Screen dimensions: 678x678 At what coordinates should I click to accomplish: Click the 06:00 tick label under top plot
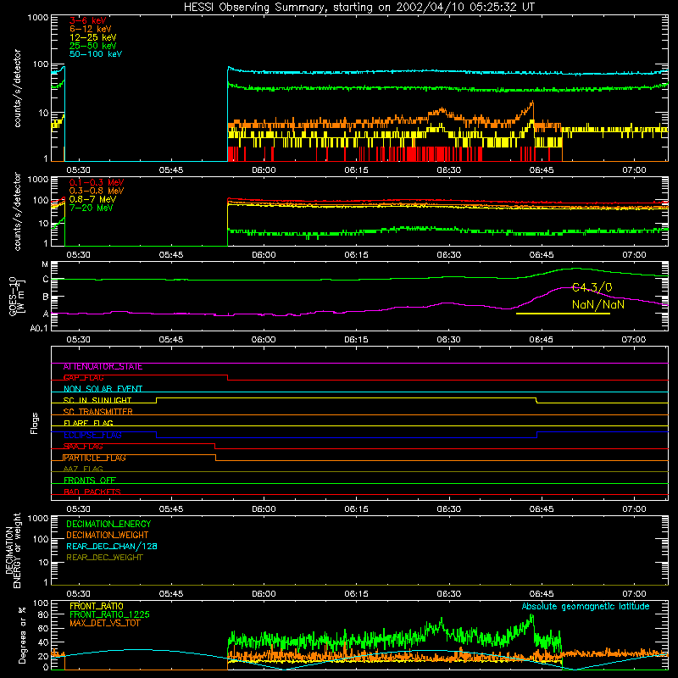[264, 170]
